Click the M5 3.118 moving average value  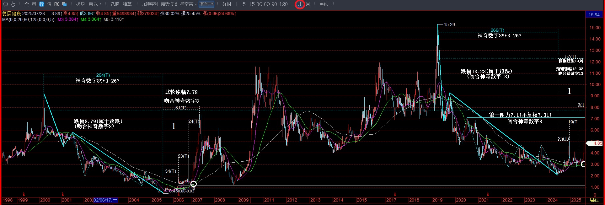pyautogui.click(x=114, y=19)
